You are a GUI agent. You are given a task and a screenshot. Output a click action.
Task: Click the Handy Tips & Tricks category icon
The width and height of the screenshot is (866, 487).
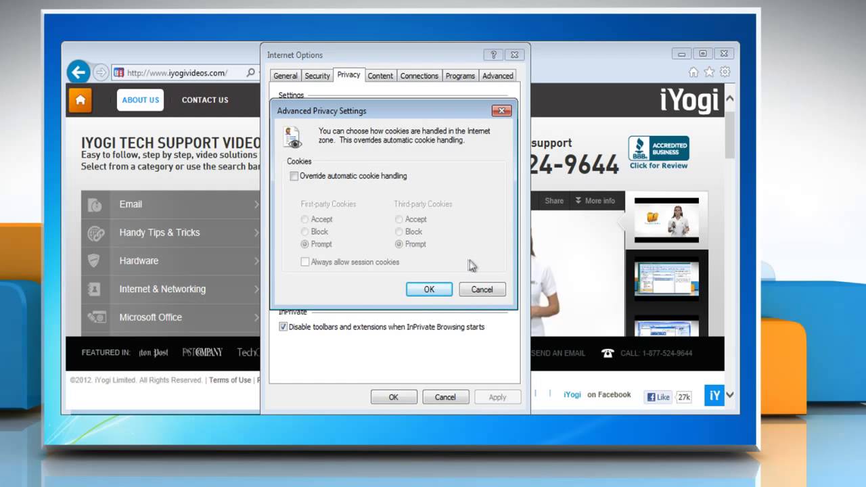click(x=95, y=233)
